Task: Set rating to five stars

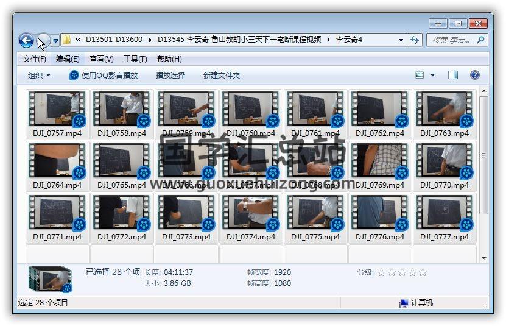Action: click(423, 272)
